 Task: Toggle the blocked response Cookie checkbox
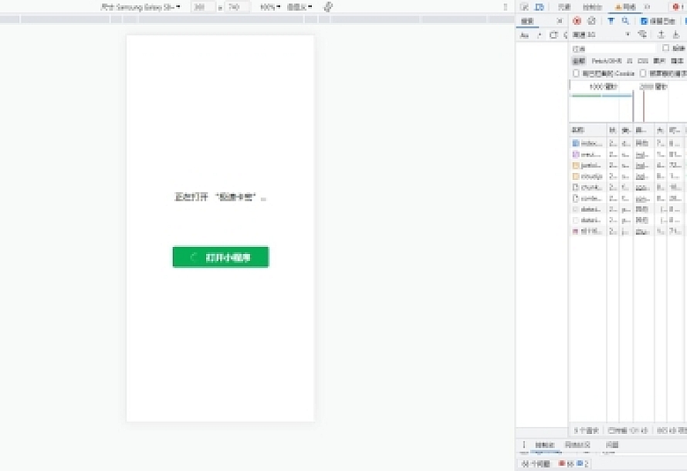tap(576, 73)
